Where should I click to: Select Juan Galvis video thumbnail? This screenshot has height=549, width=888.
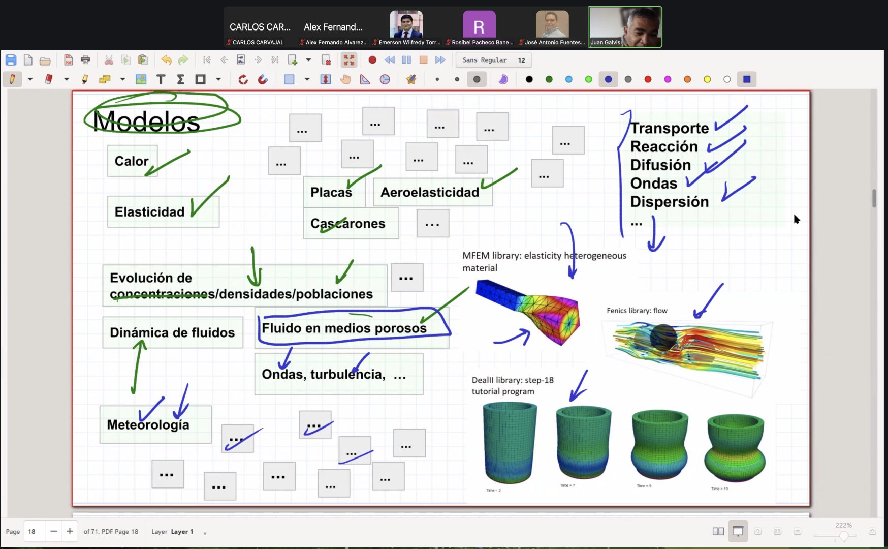tap(625, 27)
